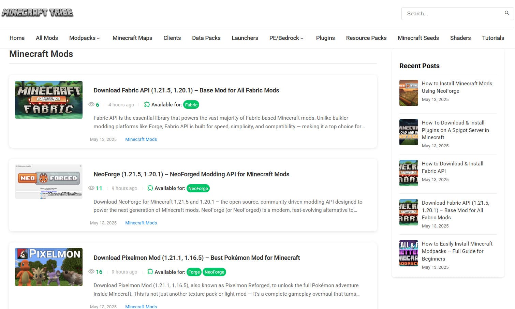The image size is (515, 309).
Task: Click the views eye icon beside 6
Action: (91, 104)
